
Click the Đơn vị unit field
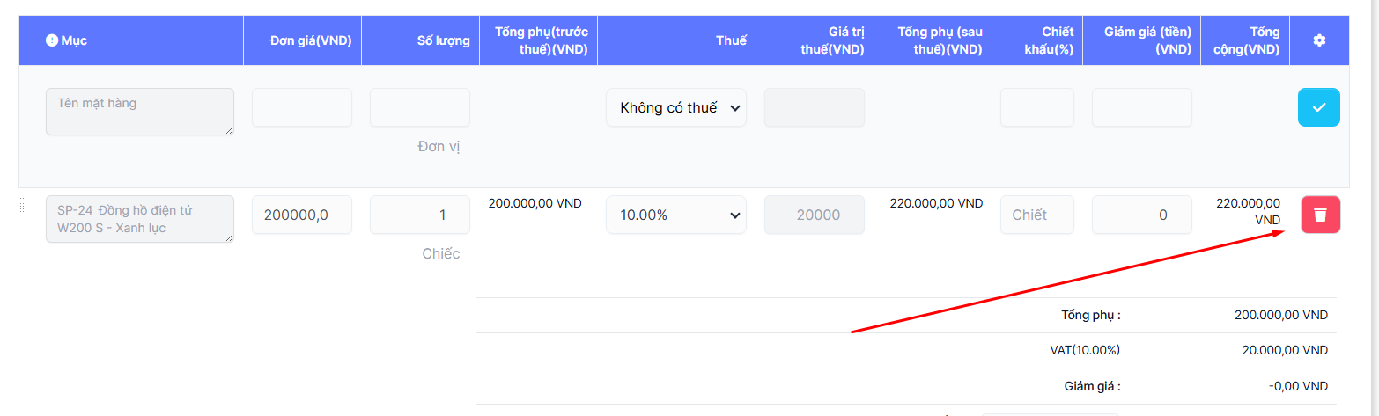click(439, 147)
